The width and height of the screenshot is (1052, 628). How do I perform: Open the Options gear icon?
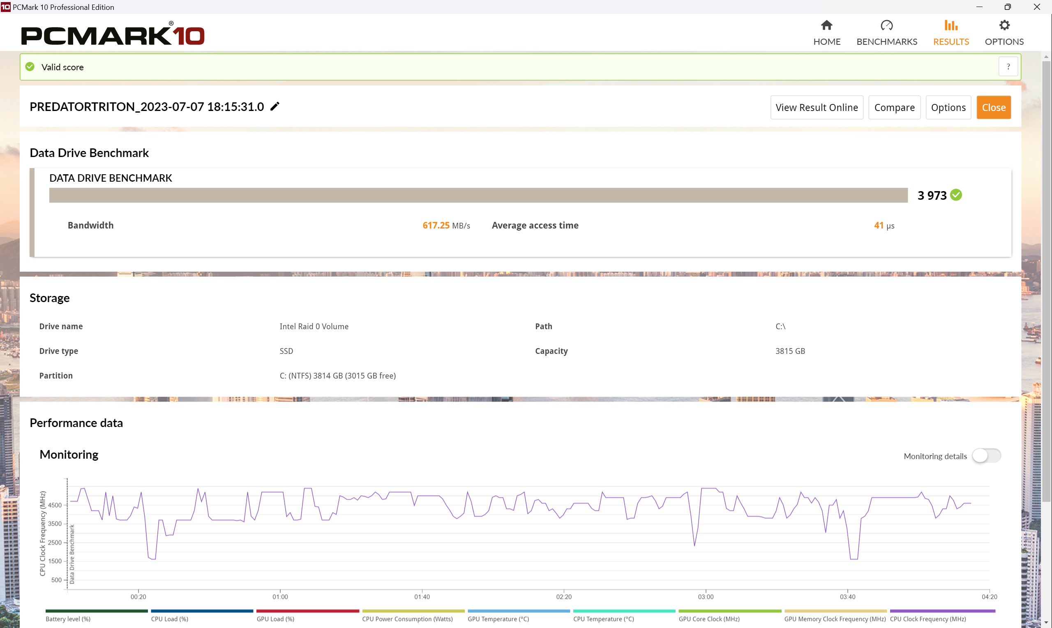coord(1004,25)
